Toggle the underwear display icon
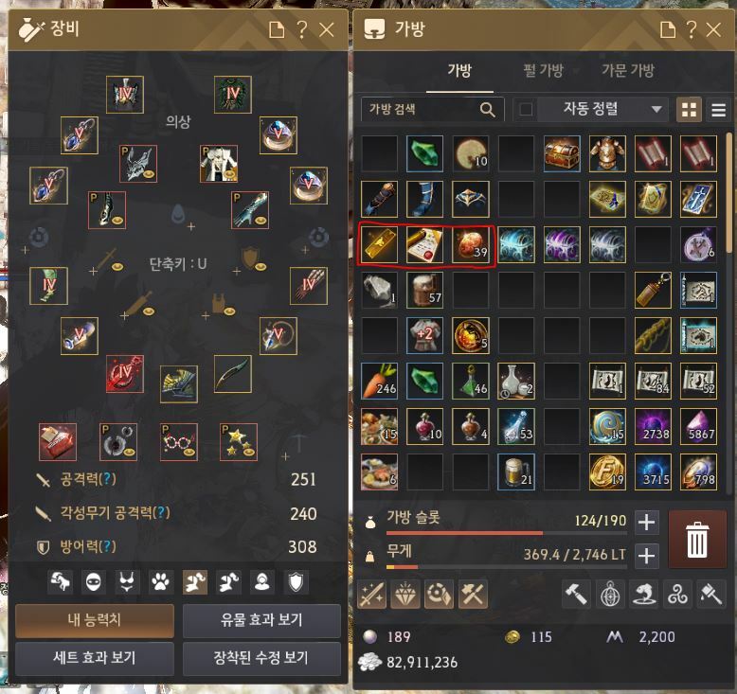 coord(127,582)
